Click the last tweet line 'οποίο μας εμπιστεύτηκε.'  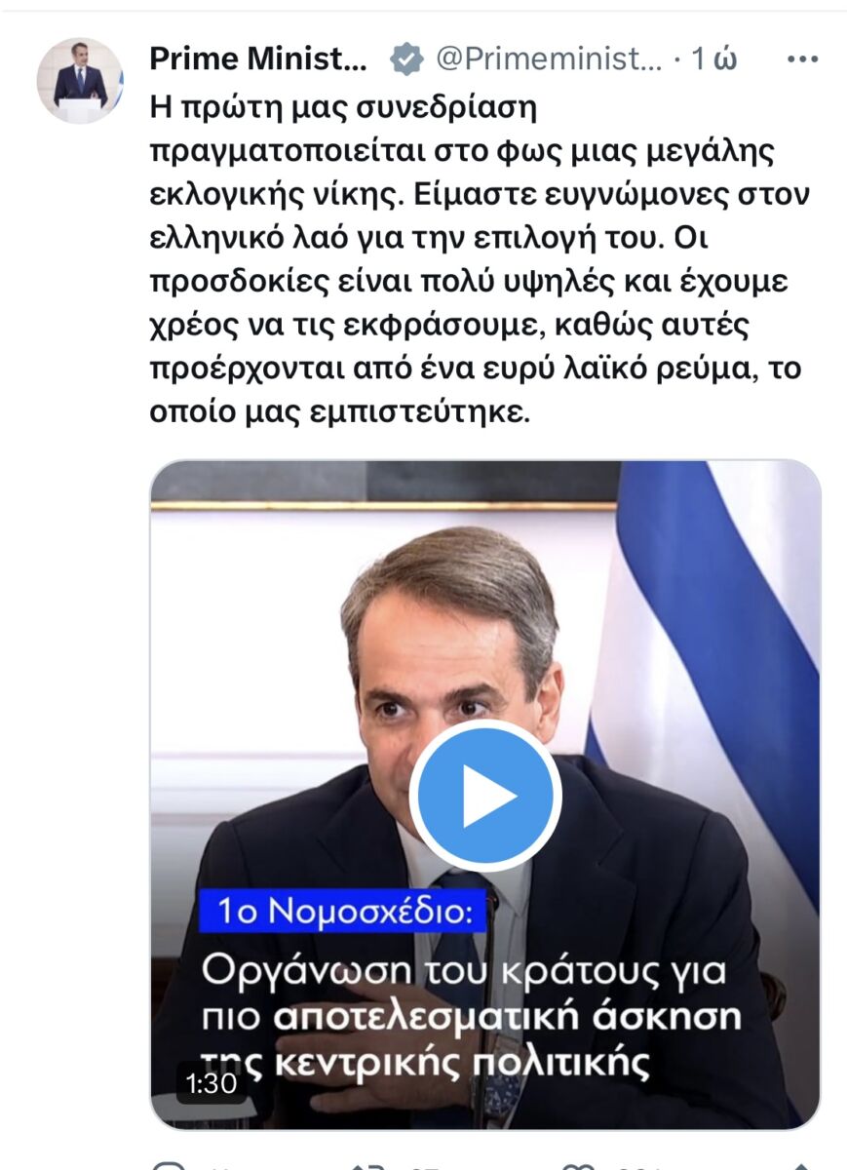[x=339, y=411]
